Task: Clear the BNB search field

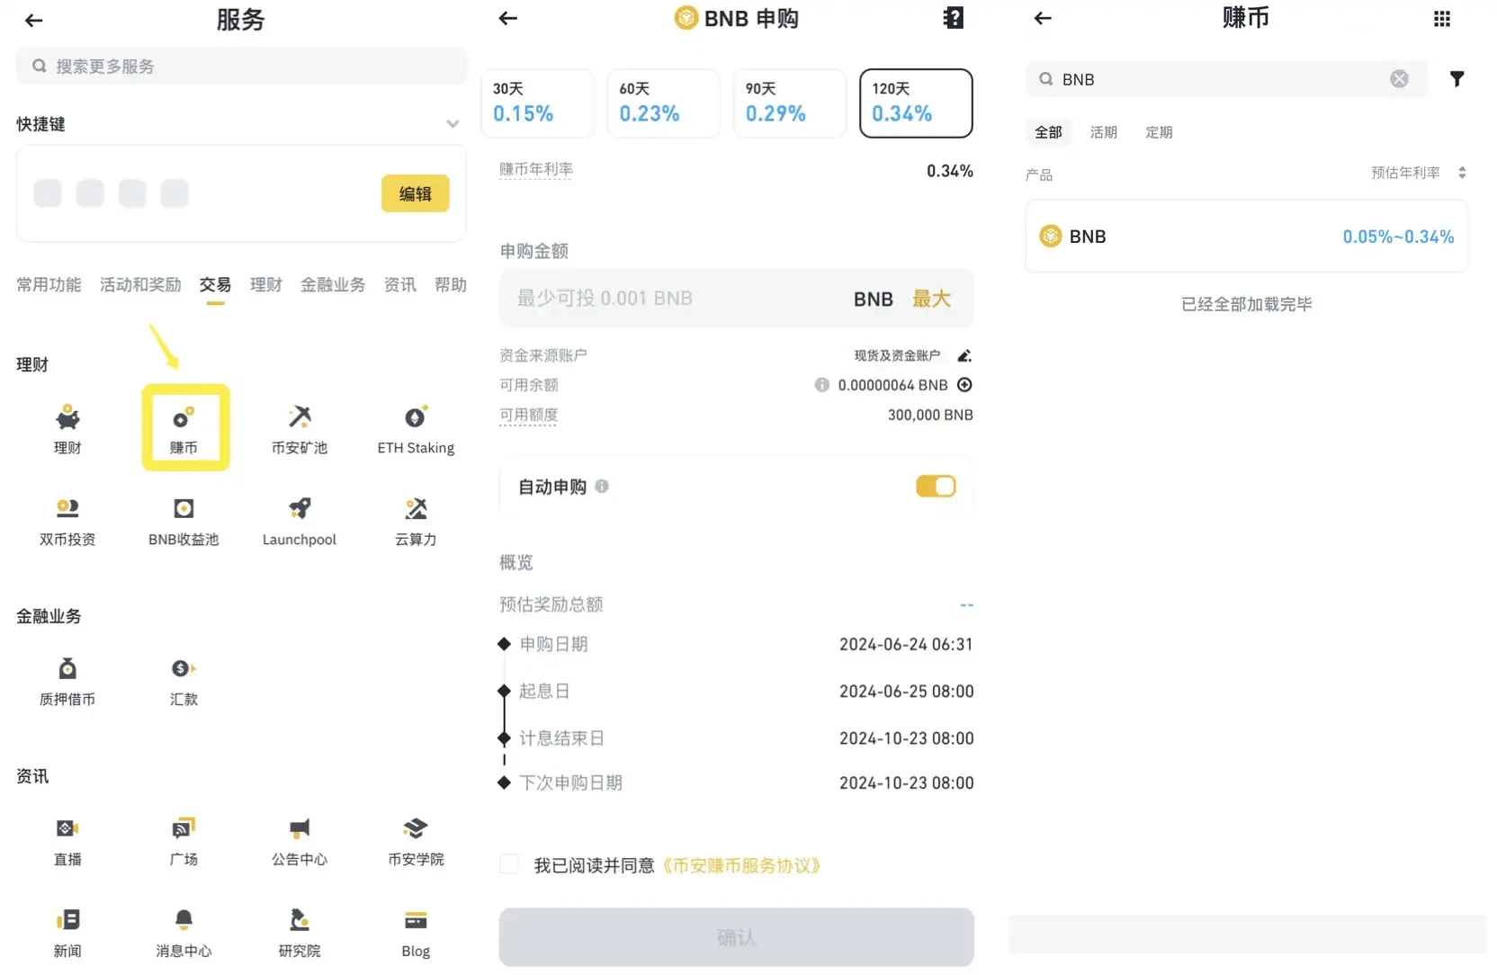Action: pyautogui.click(x=1400, y=79)
